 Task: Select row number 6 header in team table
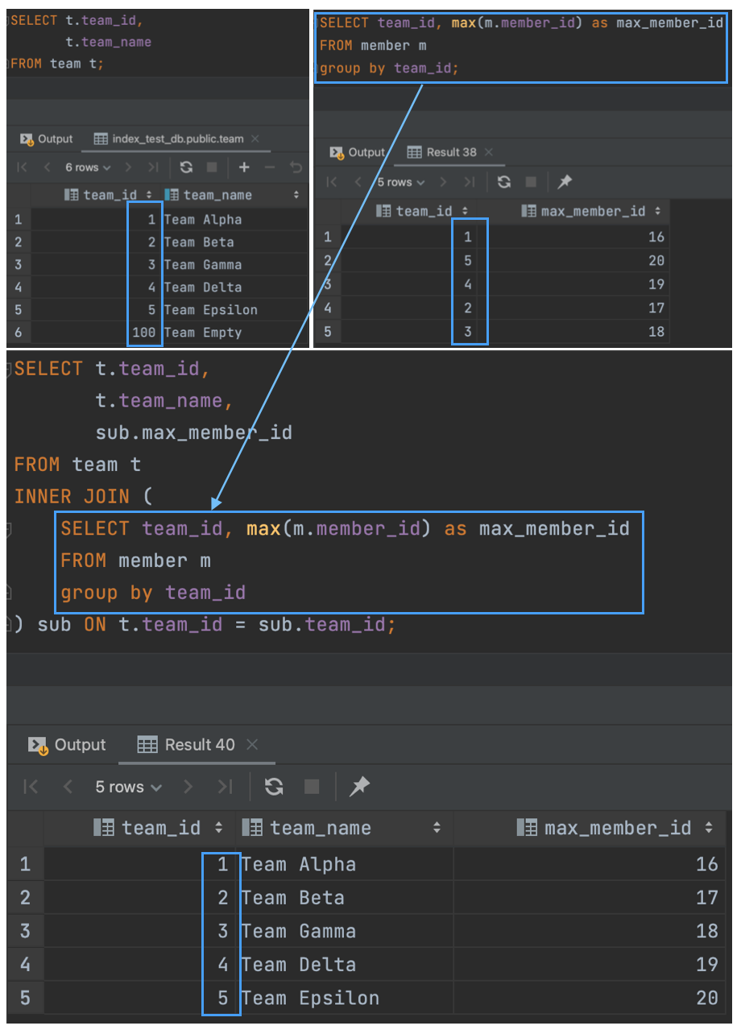(x=18, y=332)
